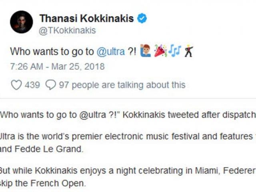Image resolution: width=256 pixels, height=192 pixels.
Task: Open "97 people are talking about this"
Action: coord(122,85)
